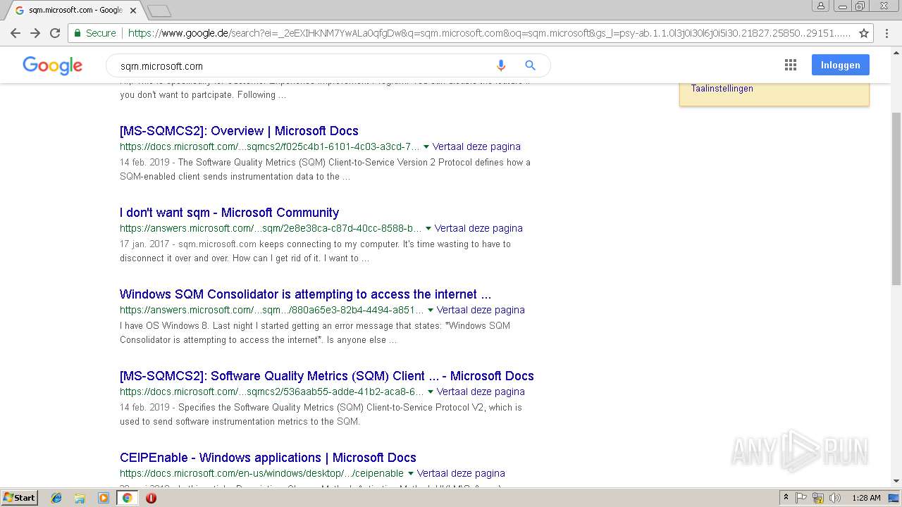Expand dropdown arrow beside sqmcs2/f025c4b1 URL
Screen dimensions: 902x507
pyautogui.click(x=426, y=147)
